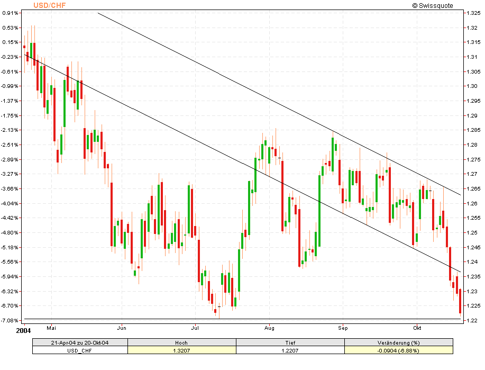The image size is (485, 370).
Task: Click the 2004 year label
Action: (23, 331)
